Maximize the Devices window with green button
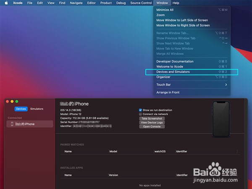This screenshot has width=252, height=189. coord(17,101)
